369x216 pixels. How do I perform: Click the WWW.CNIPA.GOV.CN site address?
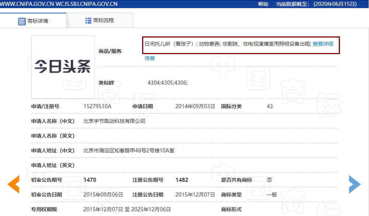tap(27, 4)
